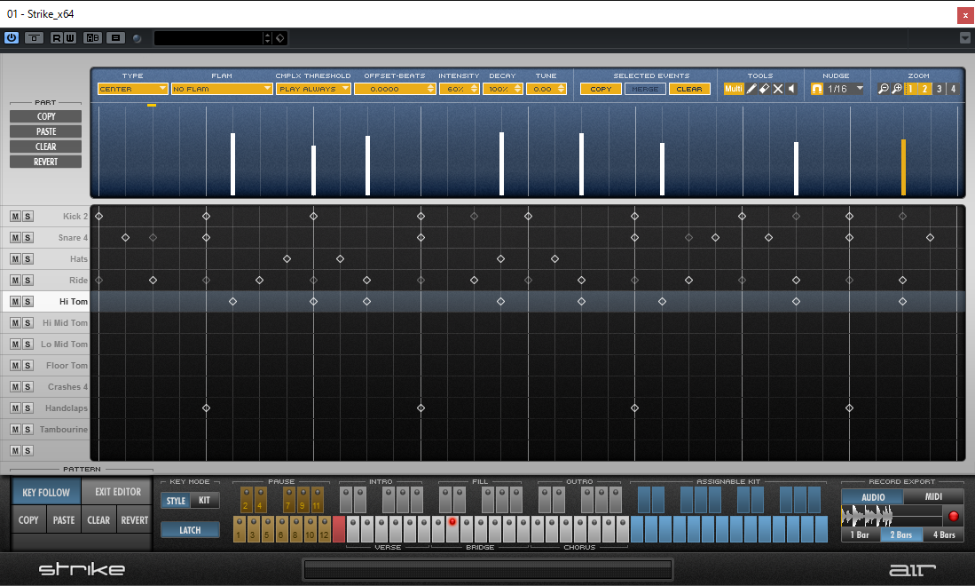The height and width of the screenshot is (586, 975).
Task: Click Copy in Selected Events
Action: (601, 89)
